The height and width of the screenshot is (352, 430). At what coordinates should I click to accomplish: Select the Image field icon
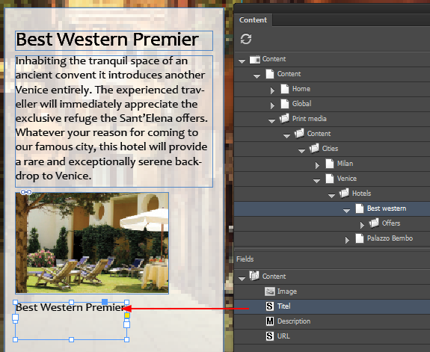269,291
